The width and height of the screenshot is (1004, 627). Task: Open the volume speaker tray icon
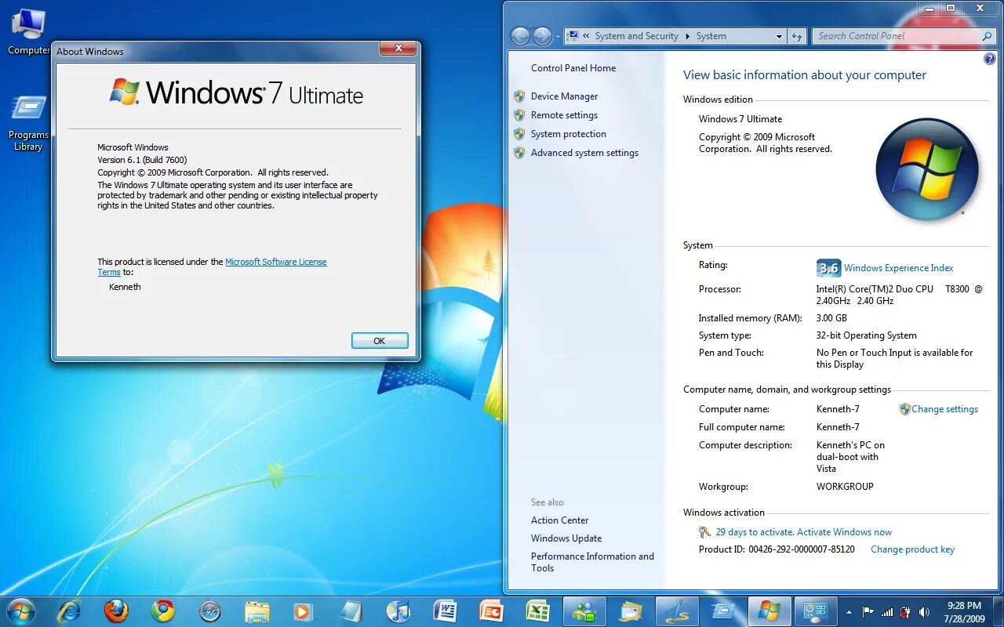click(x=924, y=611)
